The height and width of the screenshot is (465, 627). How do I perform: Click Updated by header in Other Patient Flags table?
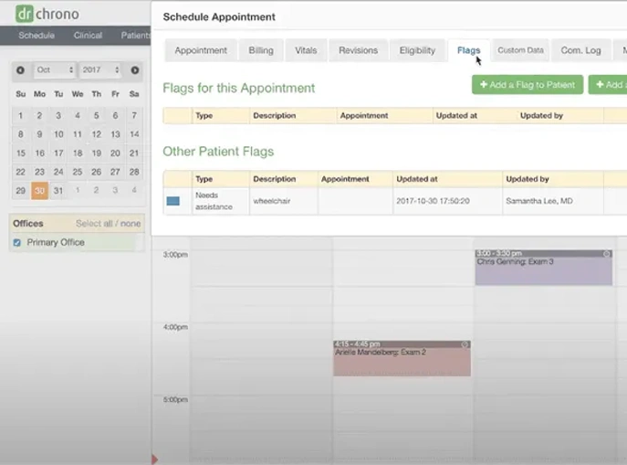pos(527,179)
